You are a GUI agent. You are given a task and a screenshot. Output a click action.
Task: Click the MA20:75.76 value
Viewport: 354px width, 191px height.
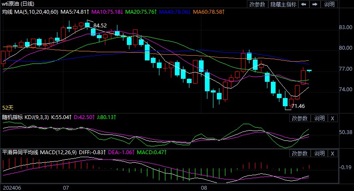[141, 12]
